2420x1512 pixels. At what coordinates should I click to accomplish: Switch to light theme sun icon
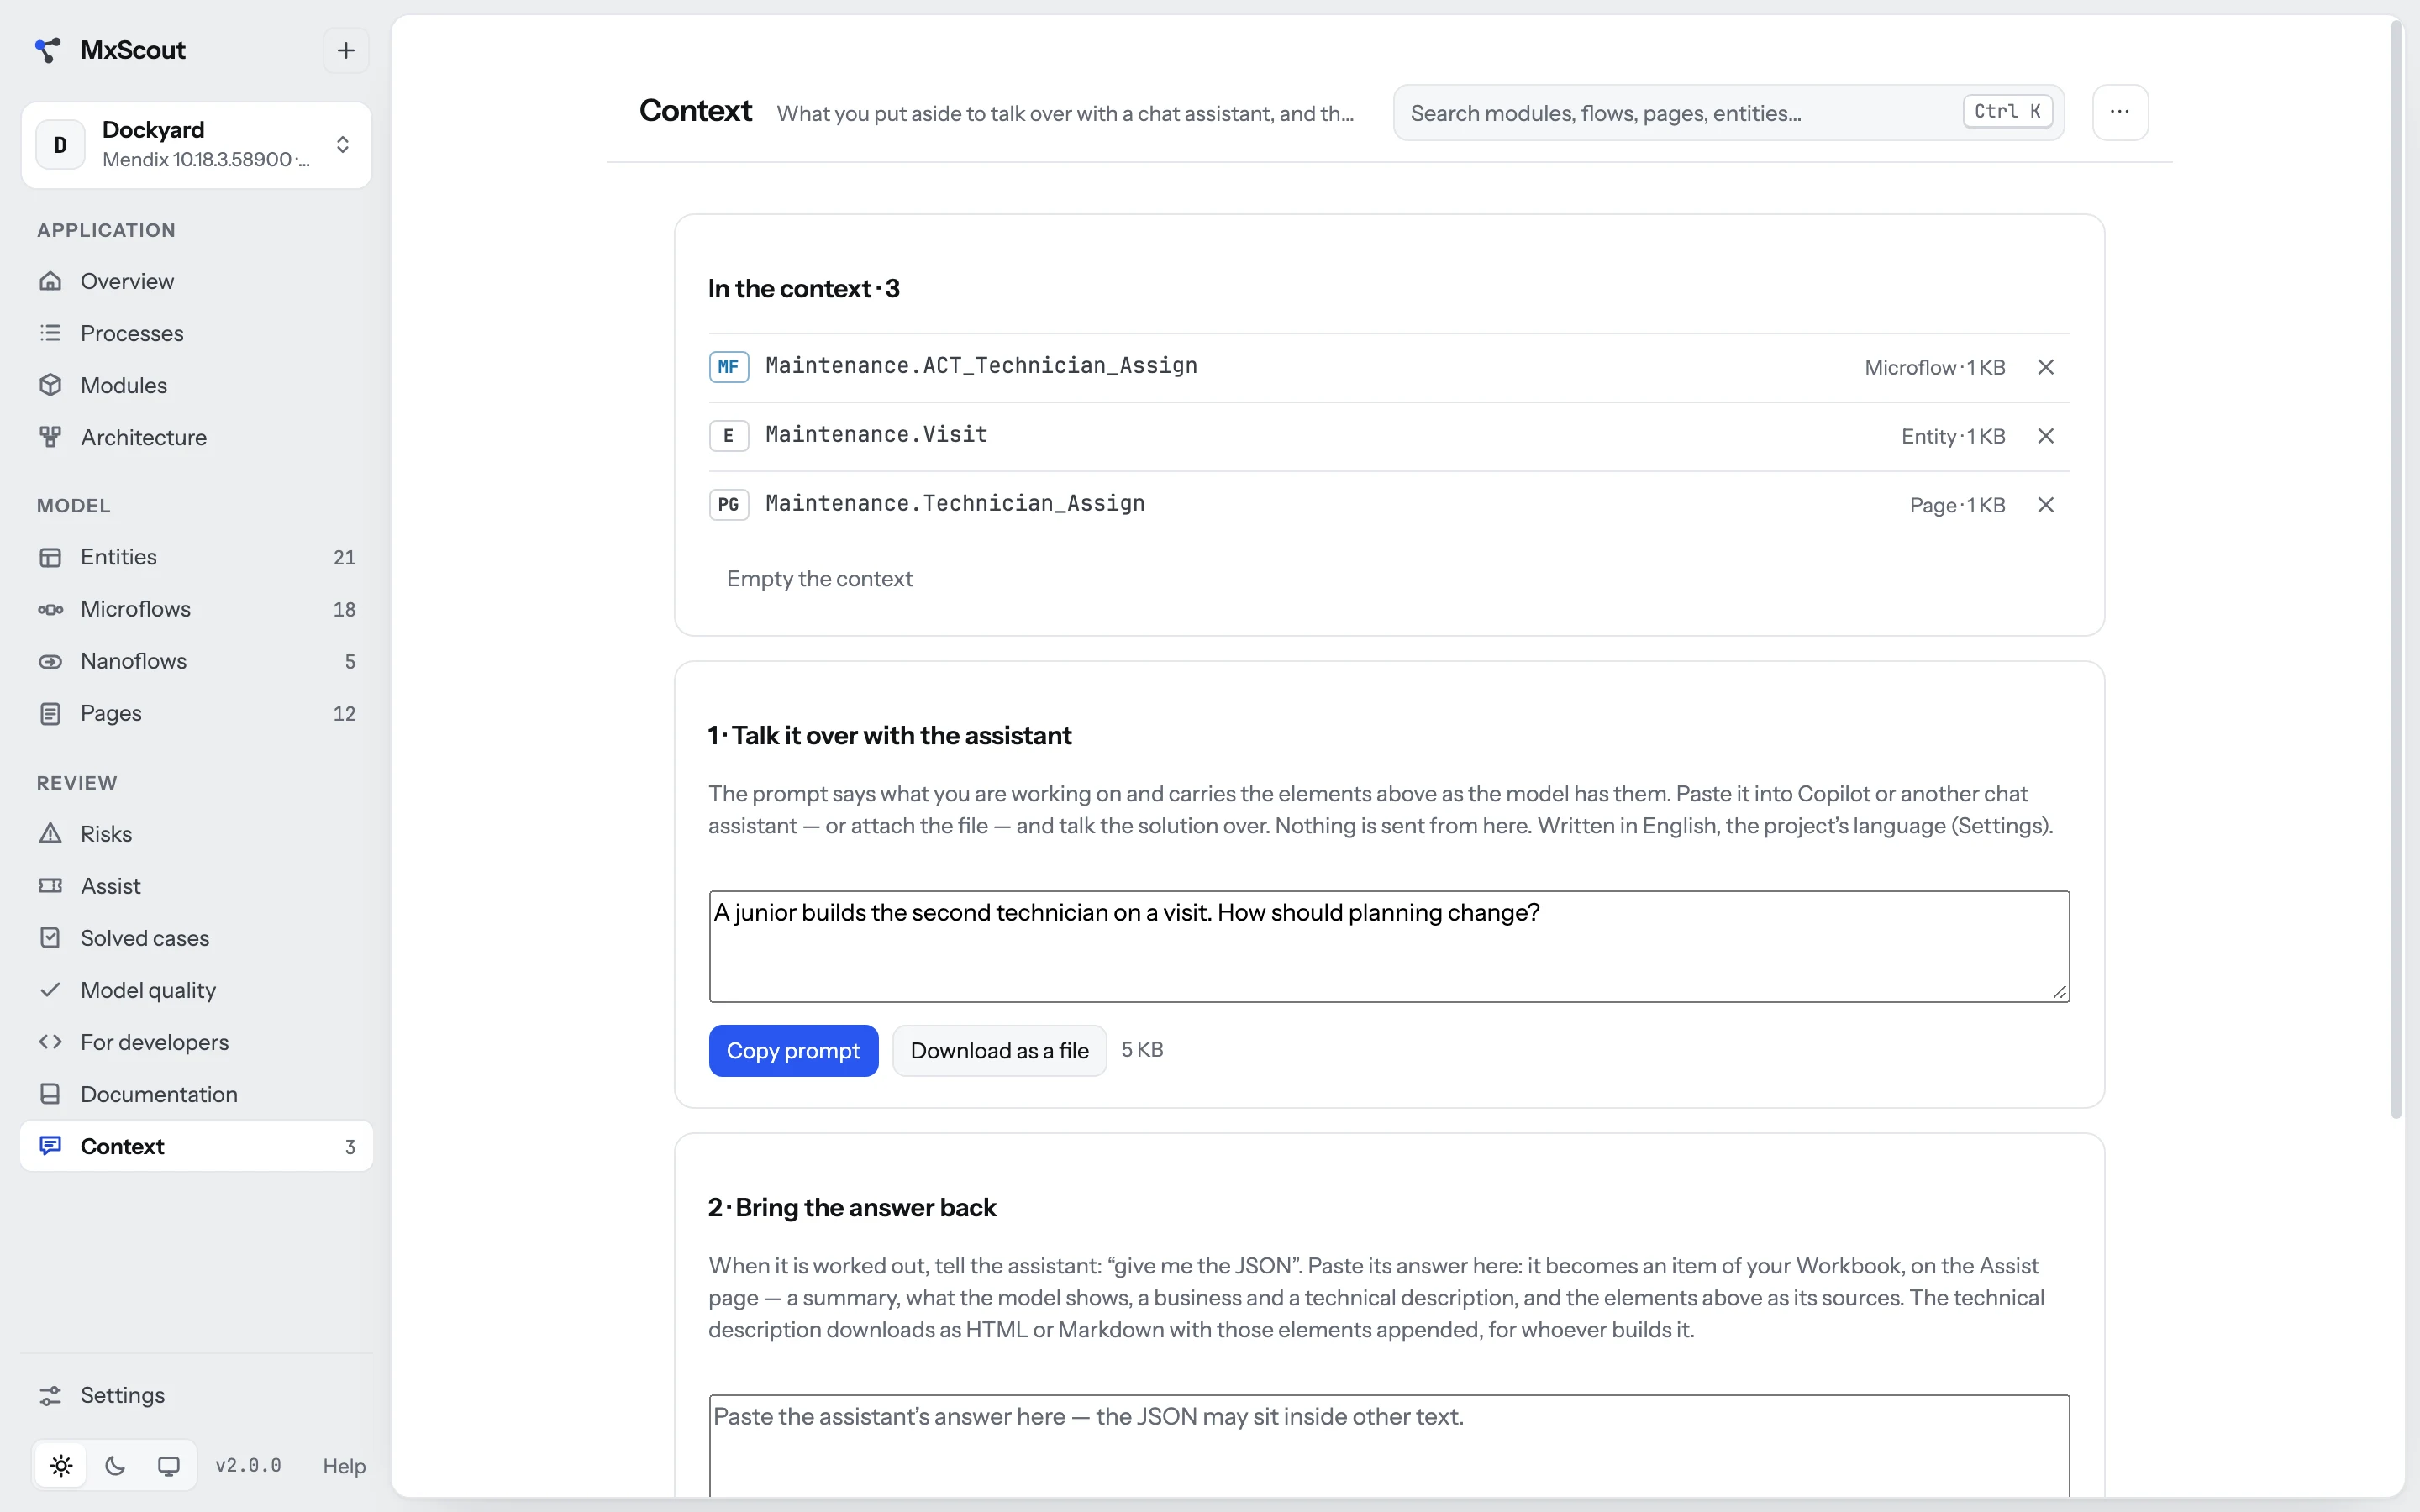(x=61, y=1465)
